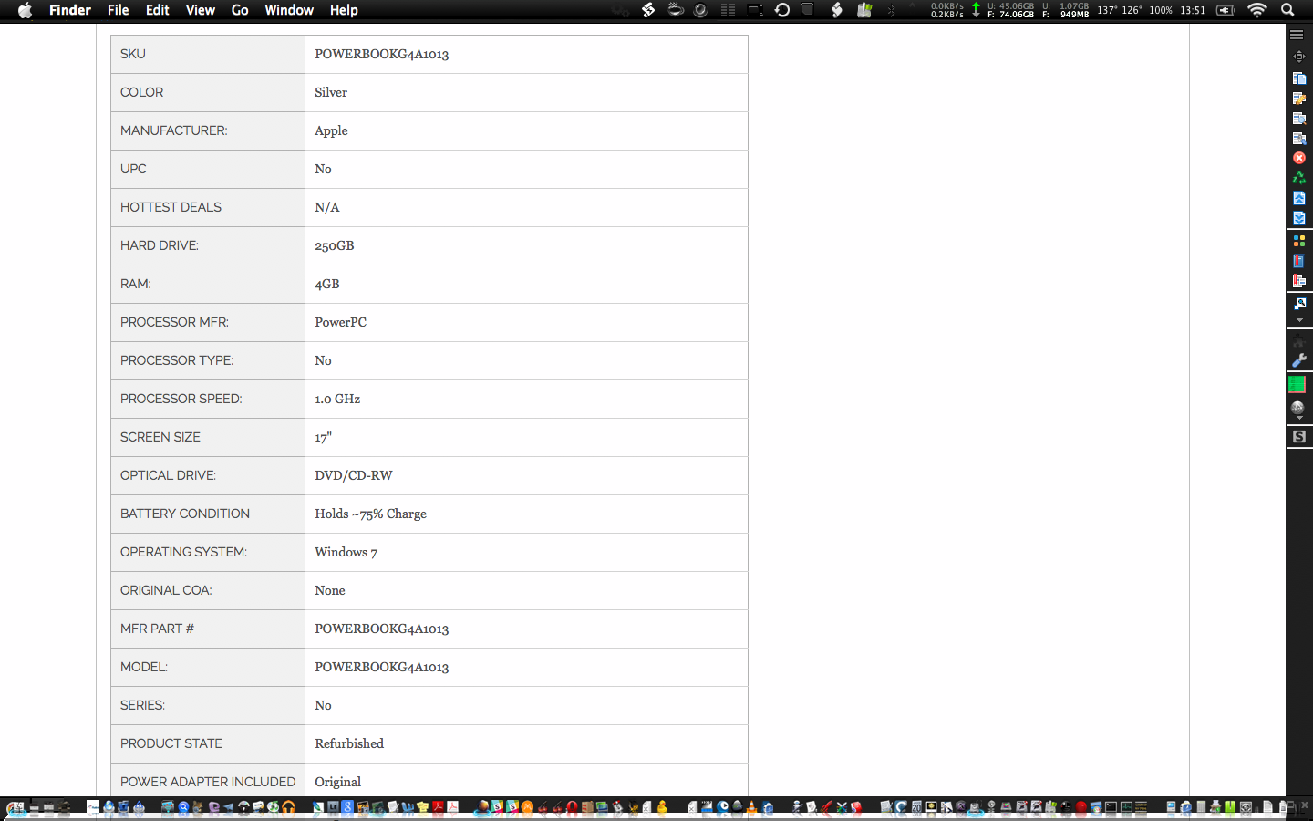The image size is (1313, 821).
Task: Click the SERIES: label
Action: (142, 705)
